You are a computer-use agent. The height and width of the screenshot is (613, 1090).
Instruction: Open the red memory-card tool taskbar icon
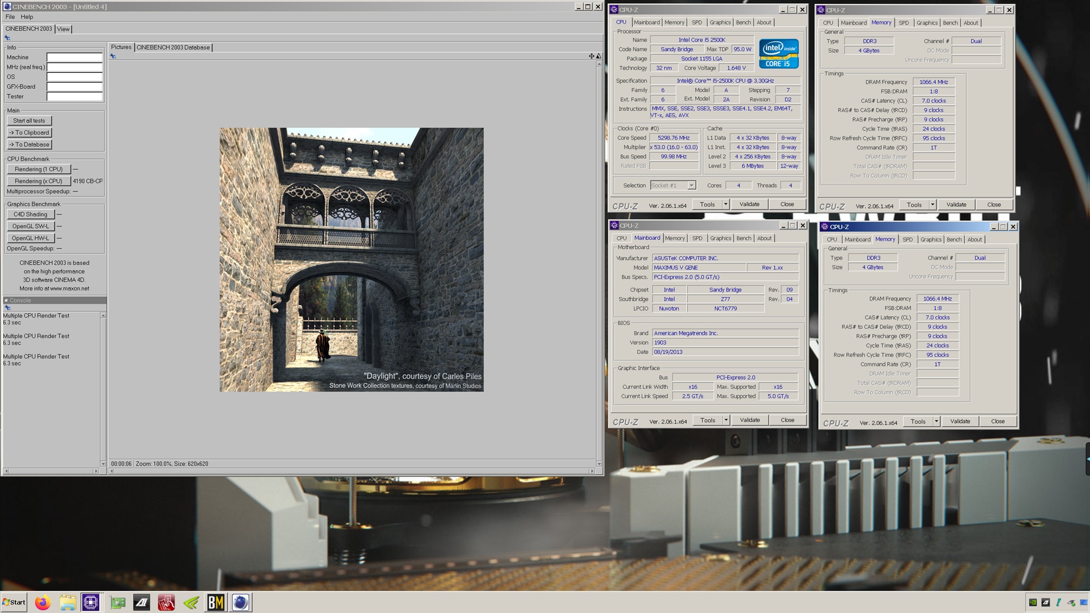click(166, 602)
